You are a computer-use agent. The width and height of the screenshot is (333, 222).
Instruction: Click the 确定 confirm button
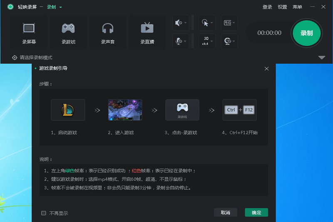click(256, 212)
